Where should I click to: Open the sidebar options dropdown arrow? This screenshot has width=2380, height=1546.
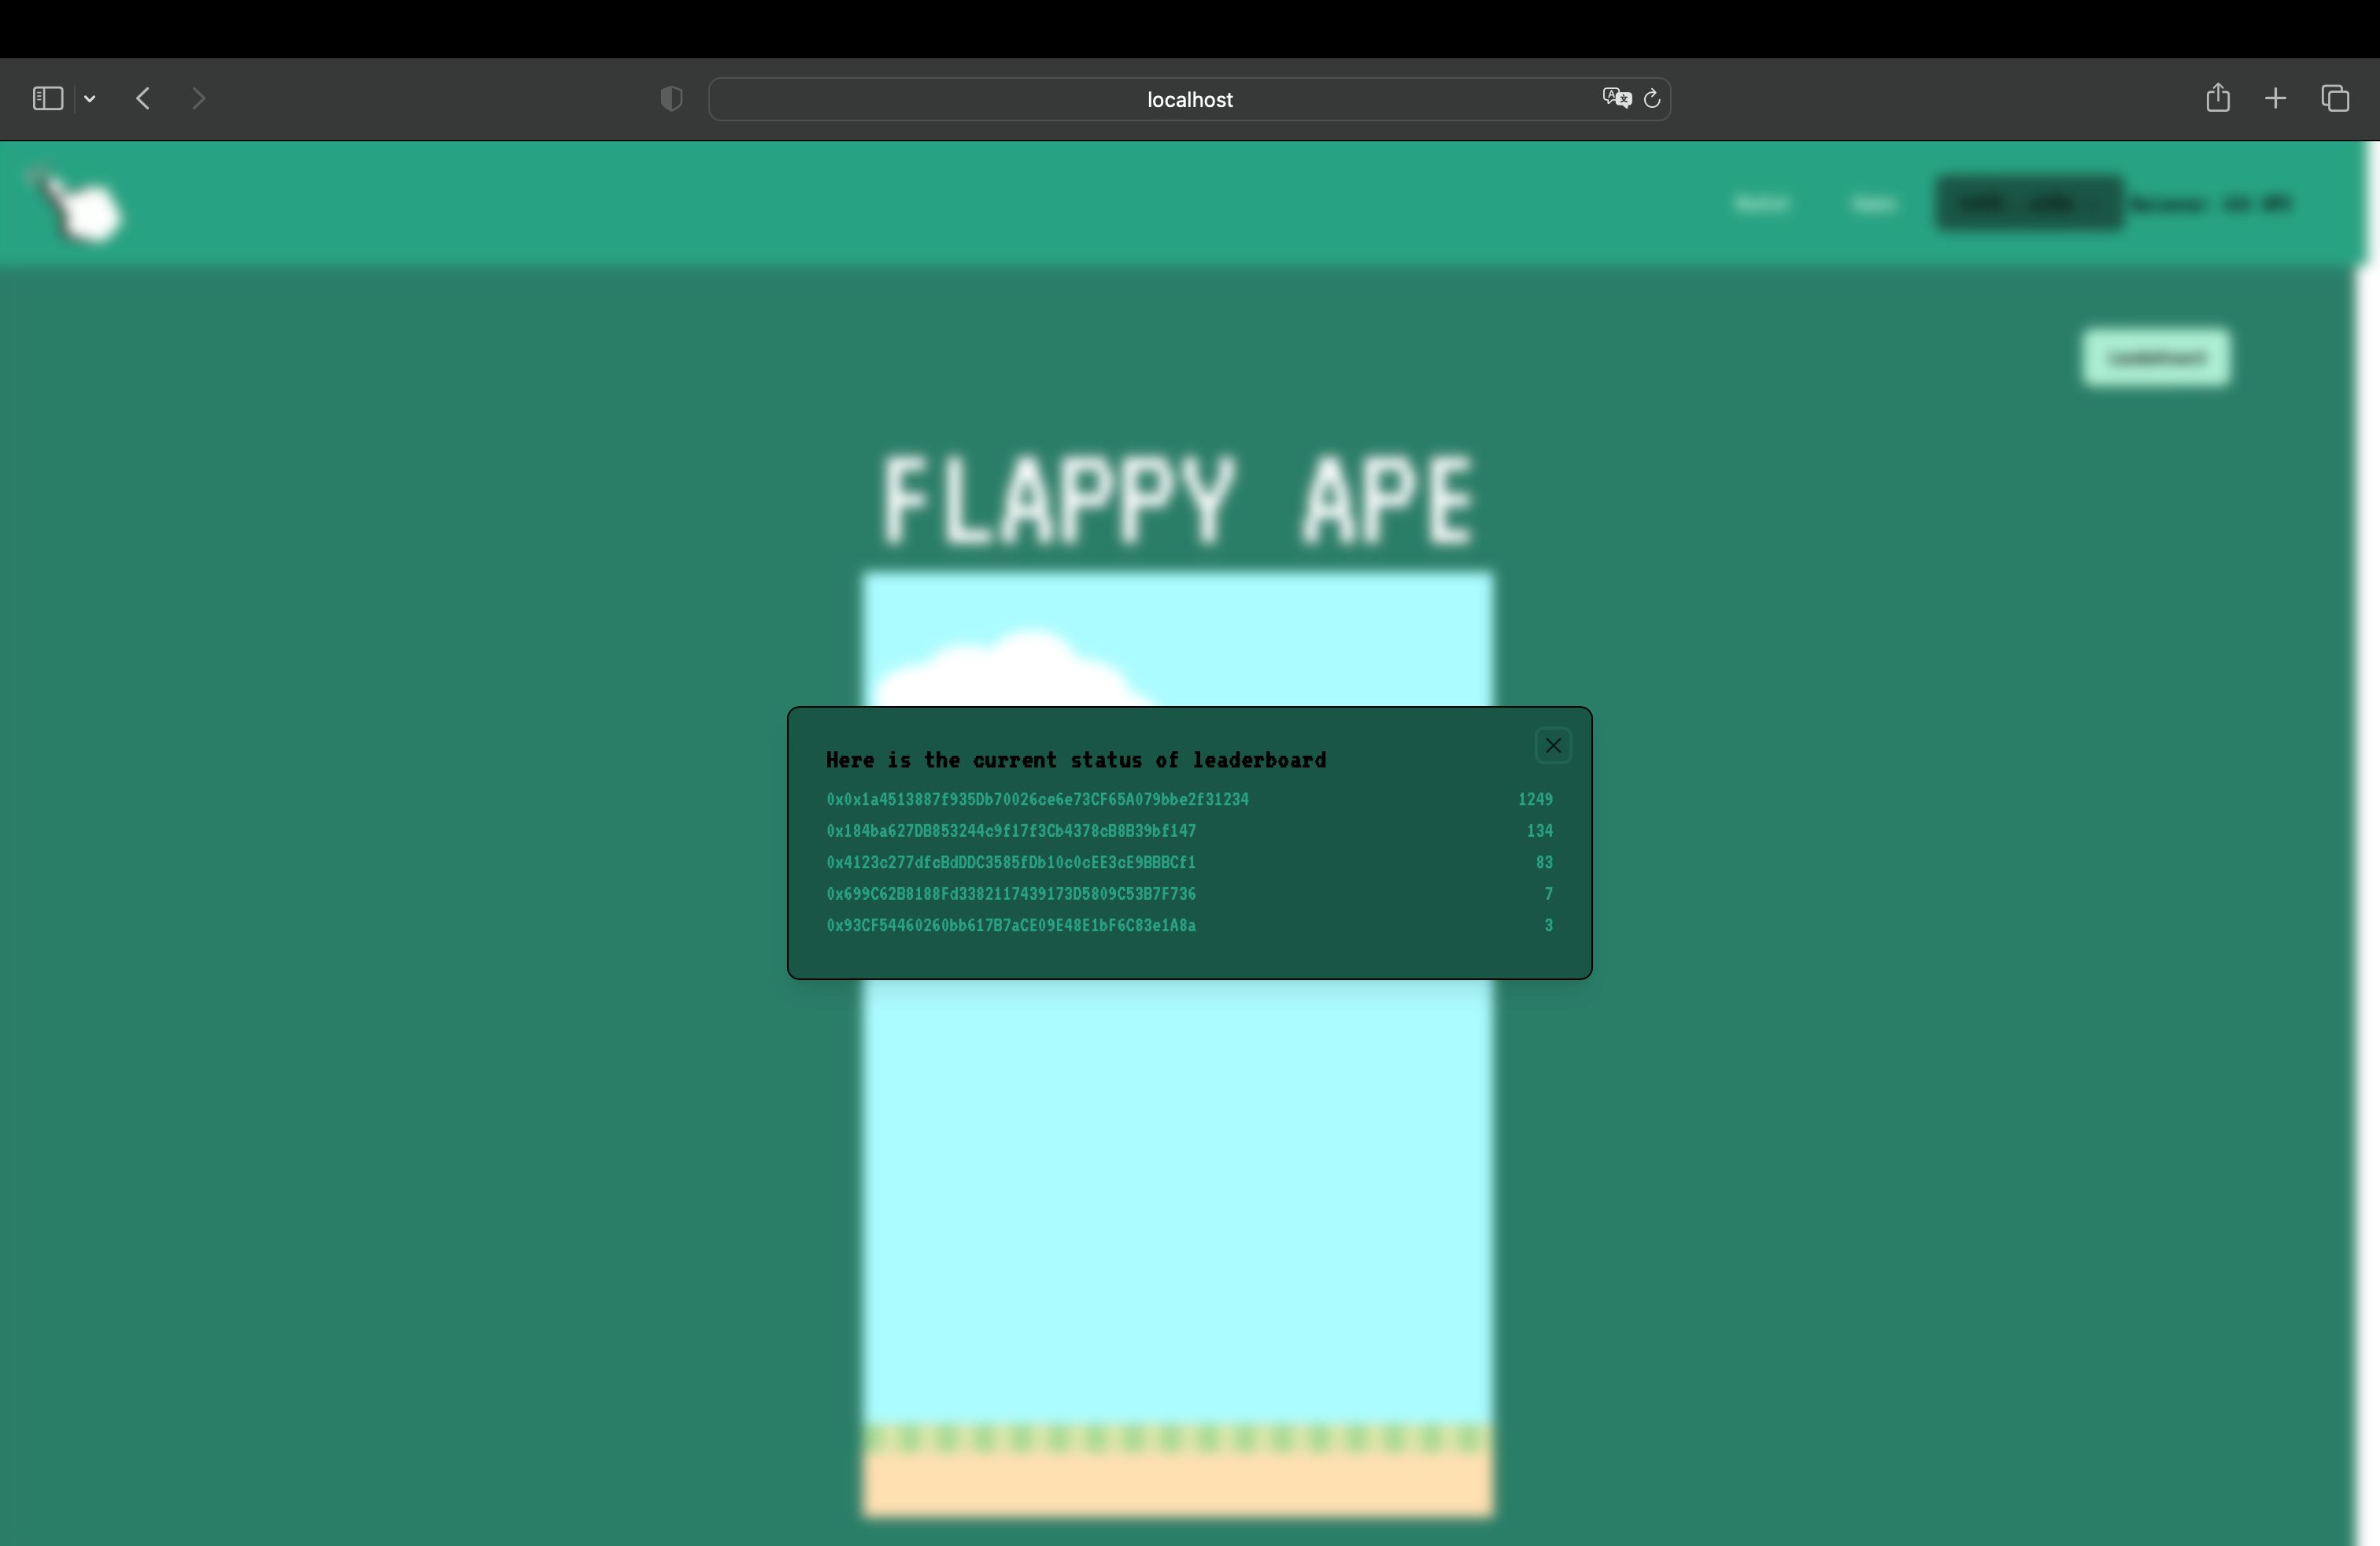pyautogui.click(x=90, y=99)
